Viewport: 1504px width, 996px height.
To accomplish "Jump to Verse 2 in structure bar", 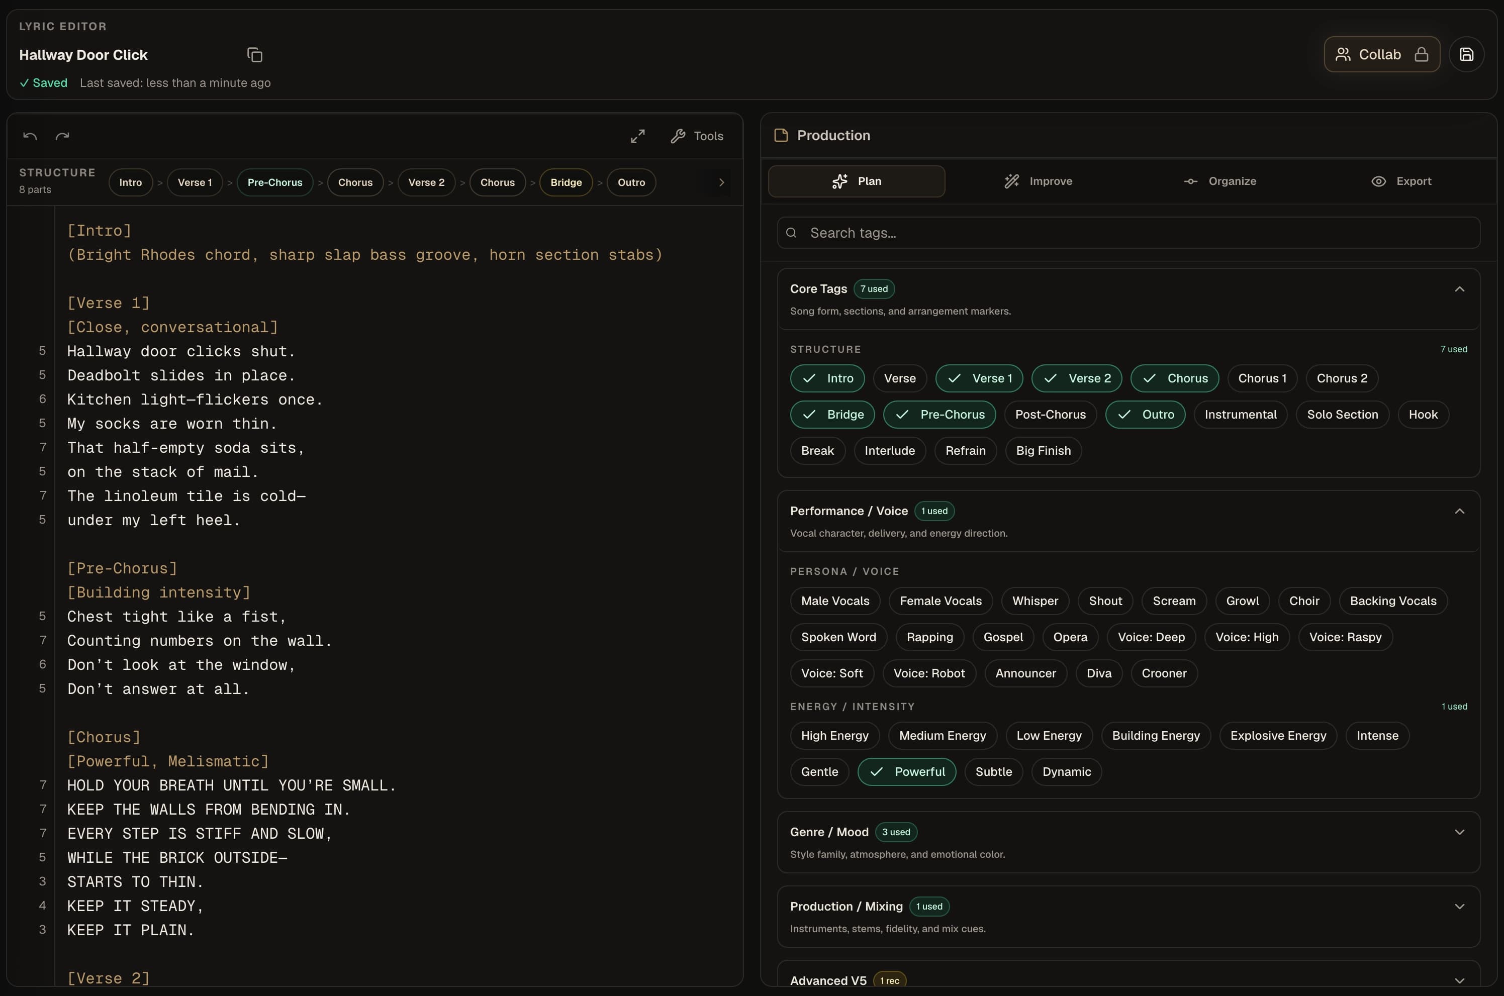I will click(x=426, y=182).
